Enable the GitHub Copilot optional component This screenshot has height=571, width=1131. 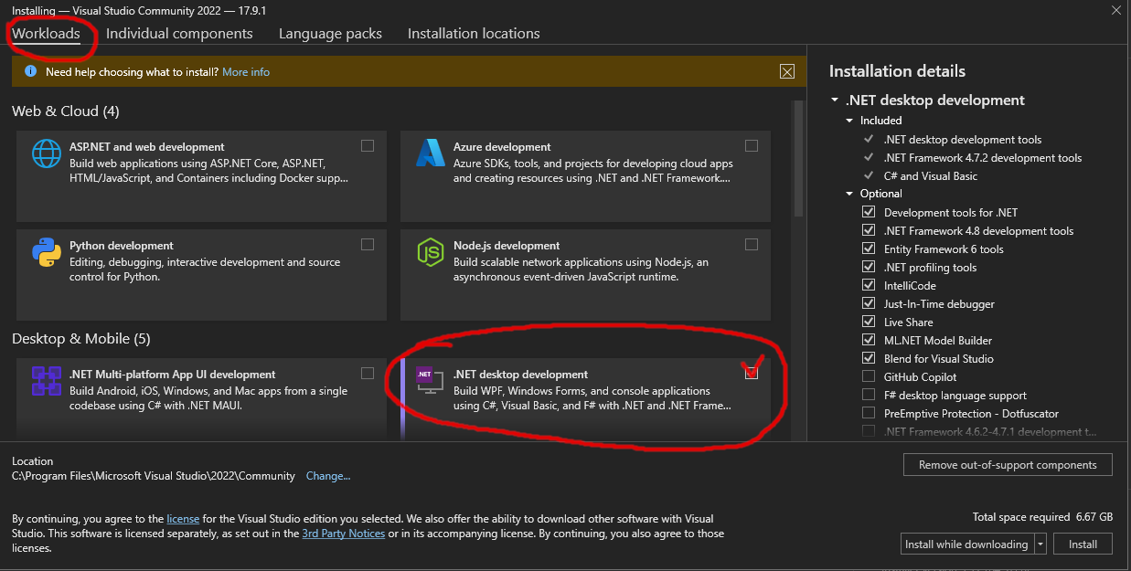(x=869, y=376)
